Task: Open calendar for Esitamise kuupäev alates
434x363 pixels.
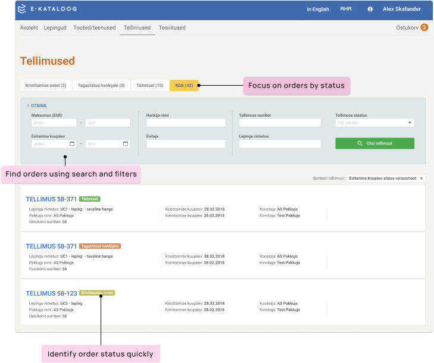Action: 72,143
